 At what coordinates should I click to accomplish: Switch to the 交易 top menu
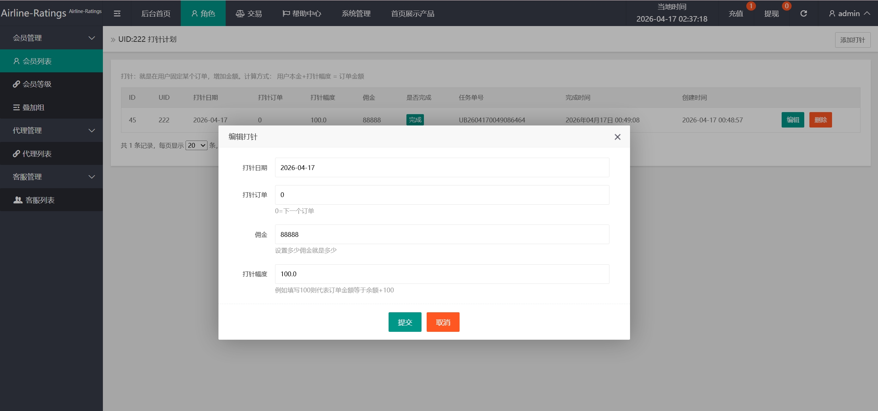click(249, 13)
